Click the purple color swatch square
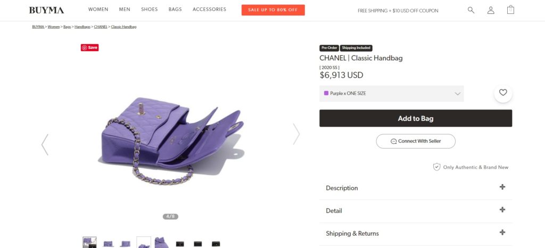The width and height of the screenshot is (545, 248). [326, 93]
